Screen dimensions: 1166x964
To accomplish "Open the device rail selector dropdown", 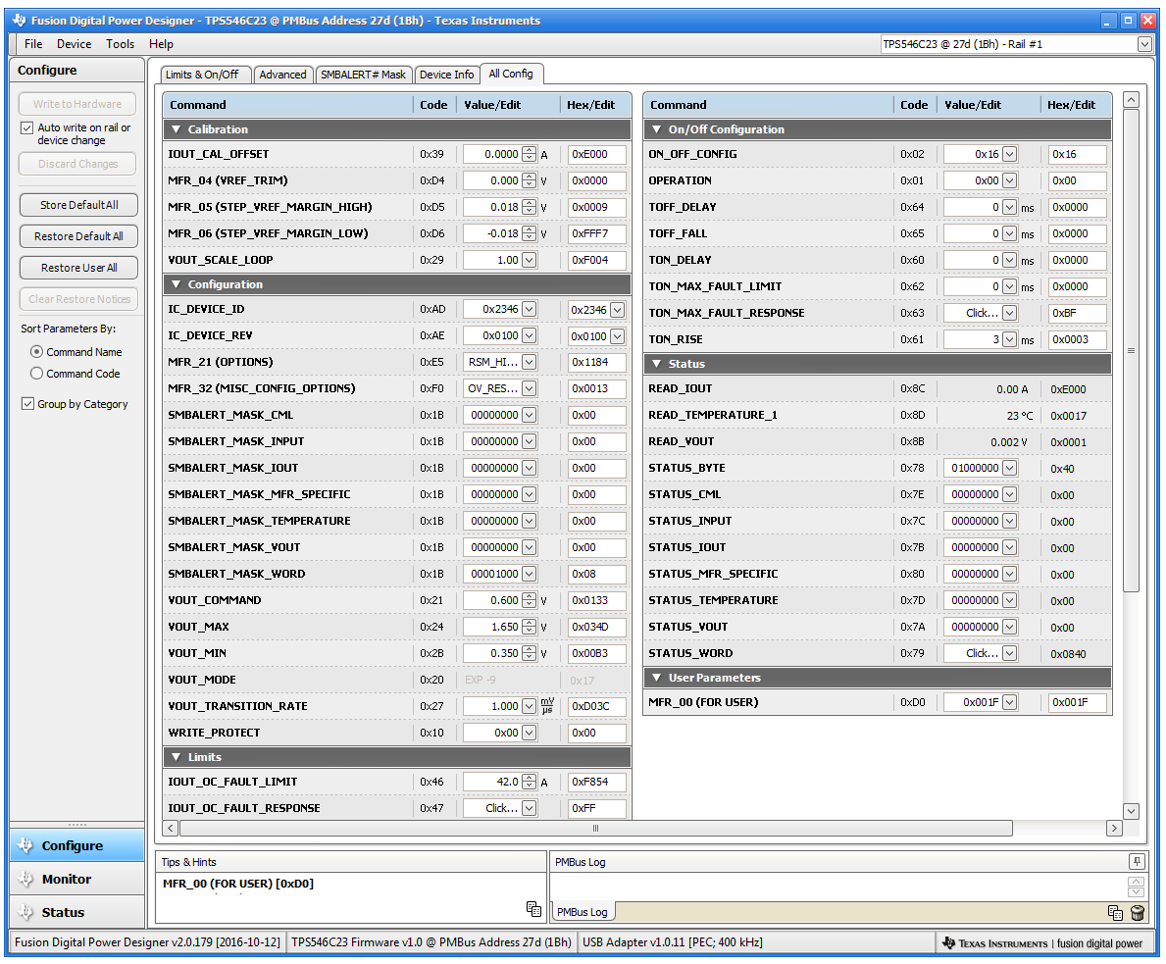I will pyautogui.click(x=1144, y=44).
